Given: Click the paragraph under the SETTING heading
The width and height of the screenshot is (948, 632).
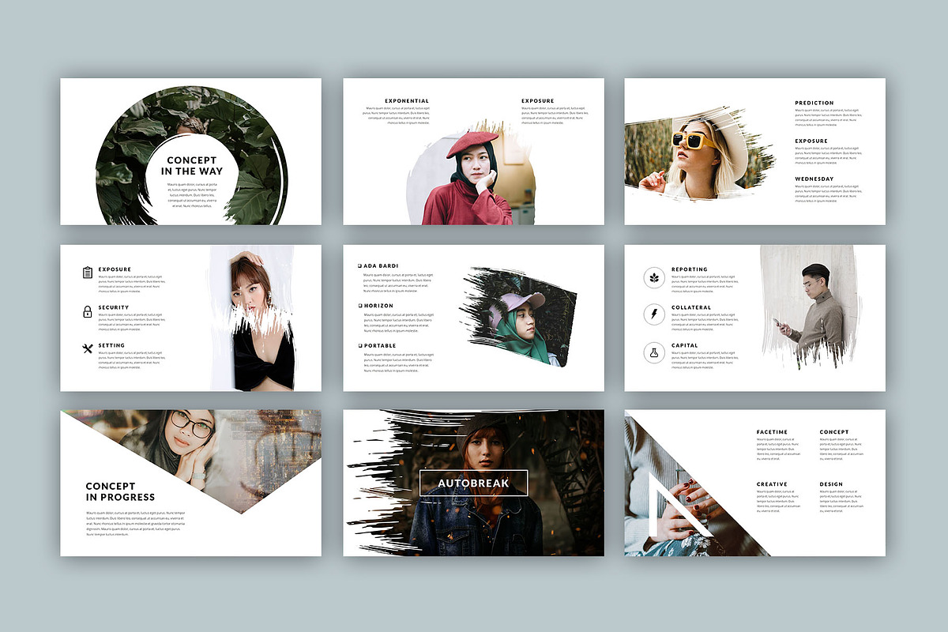Looking at the screenshot, I should [132, 360].
